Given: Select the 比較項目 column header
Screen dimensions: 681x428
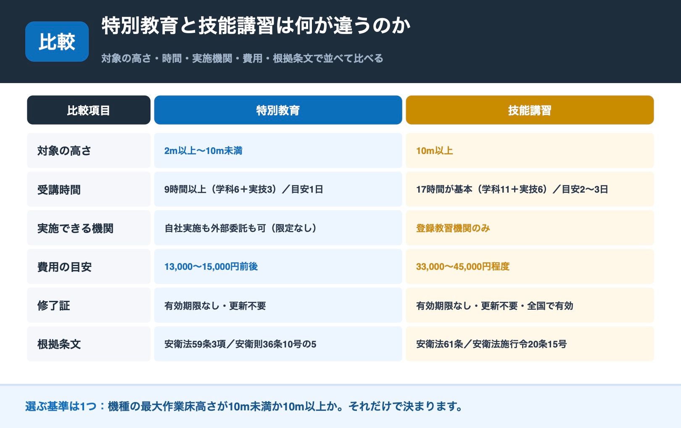Looking at the screenshot, I should click(89, 110).
